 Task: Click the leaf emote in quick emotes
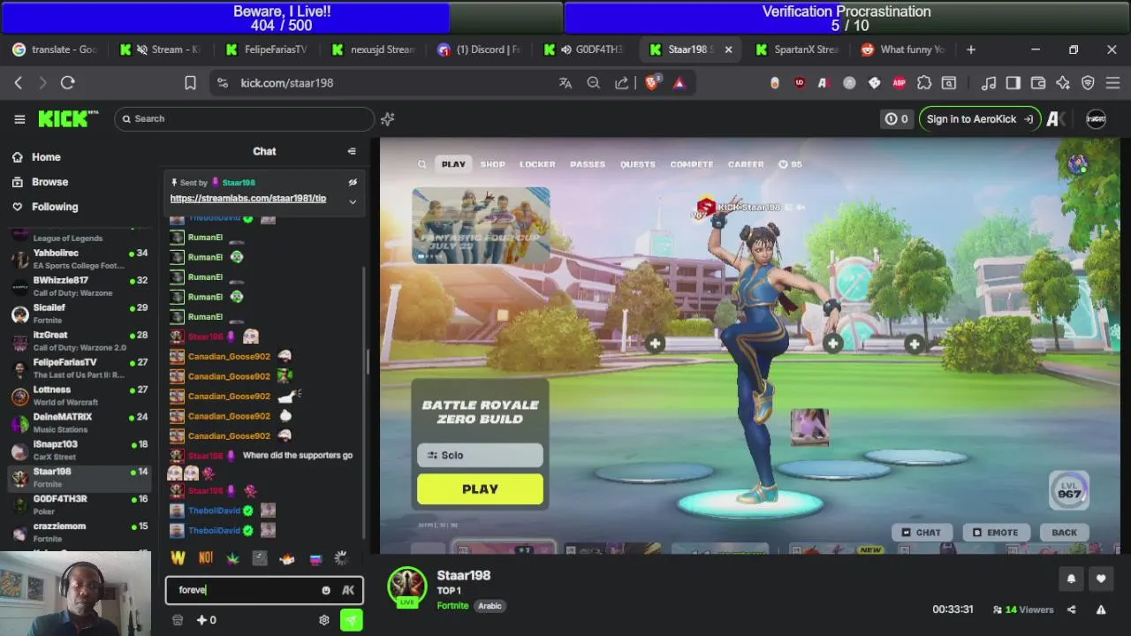pyautogui.click(x=233, y=558)
